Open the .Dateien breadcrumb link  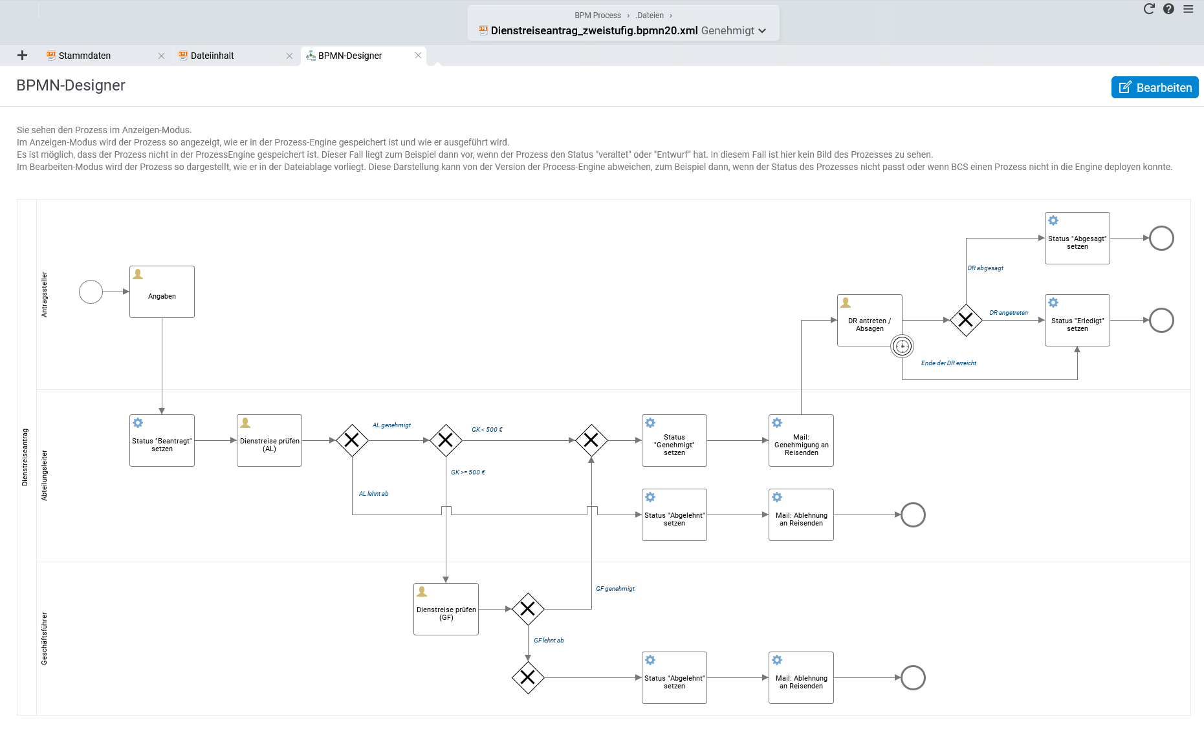coord(650,16)
